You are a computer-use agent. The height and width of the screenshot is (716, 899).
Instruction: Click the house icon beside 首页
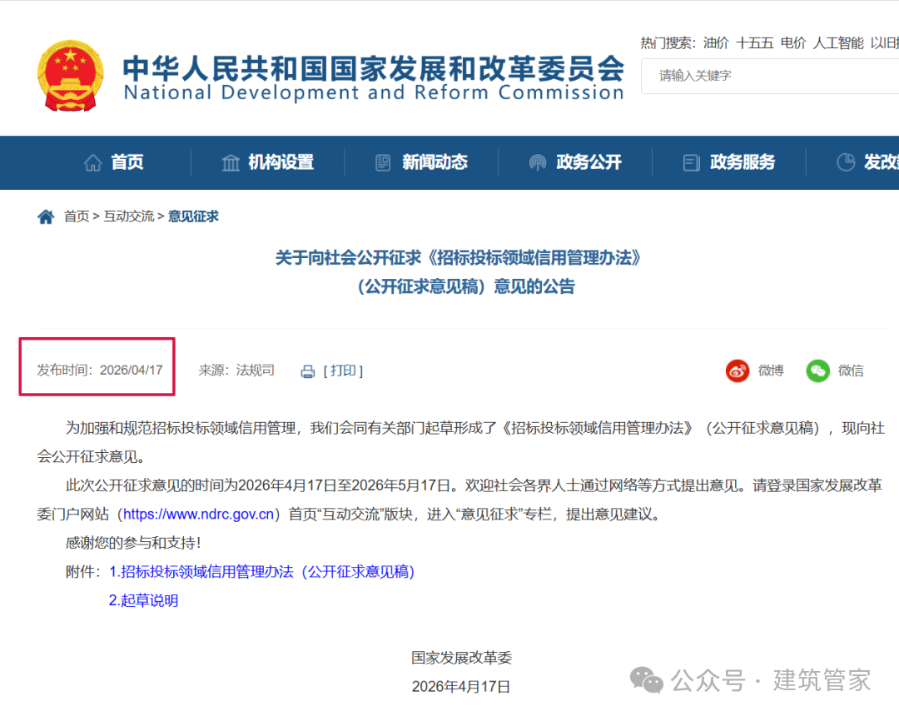coord(92,162)
